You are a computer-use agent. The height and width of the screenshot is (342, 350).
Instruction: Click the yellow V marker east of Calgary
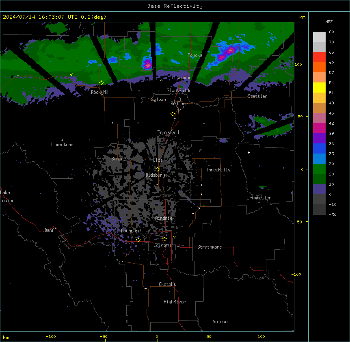174,237
